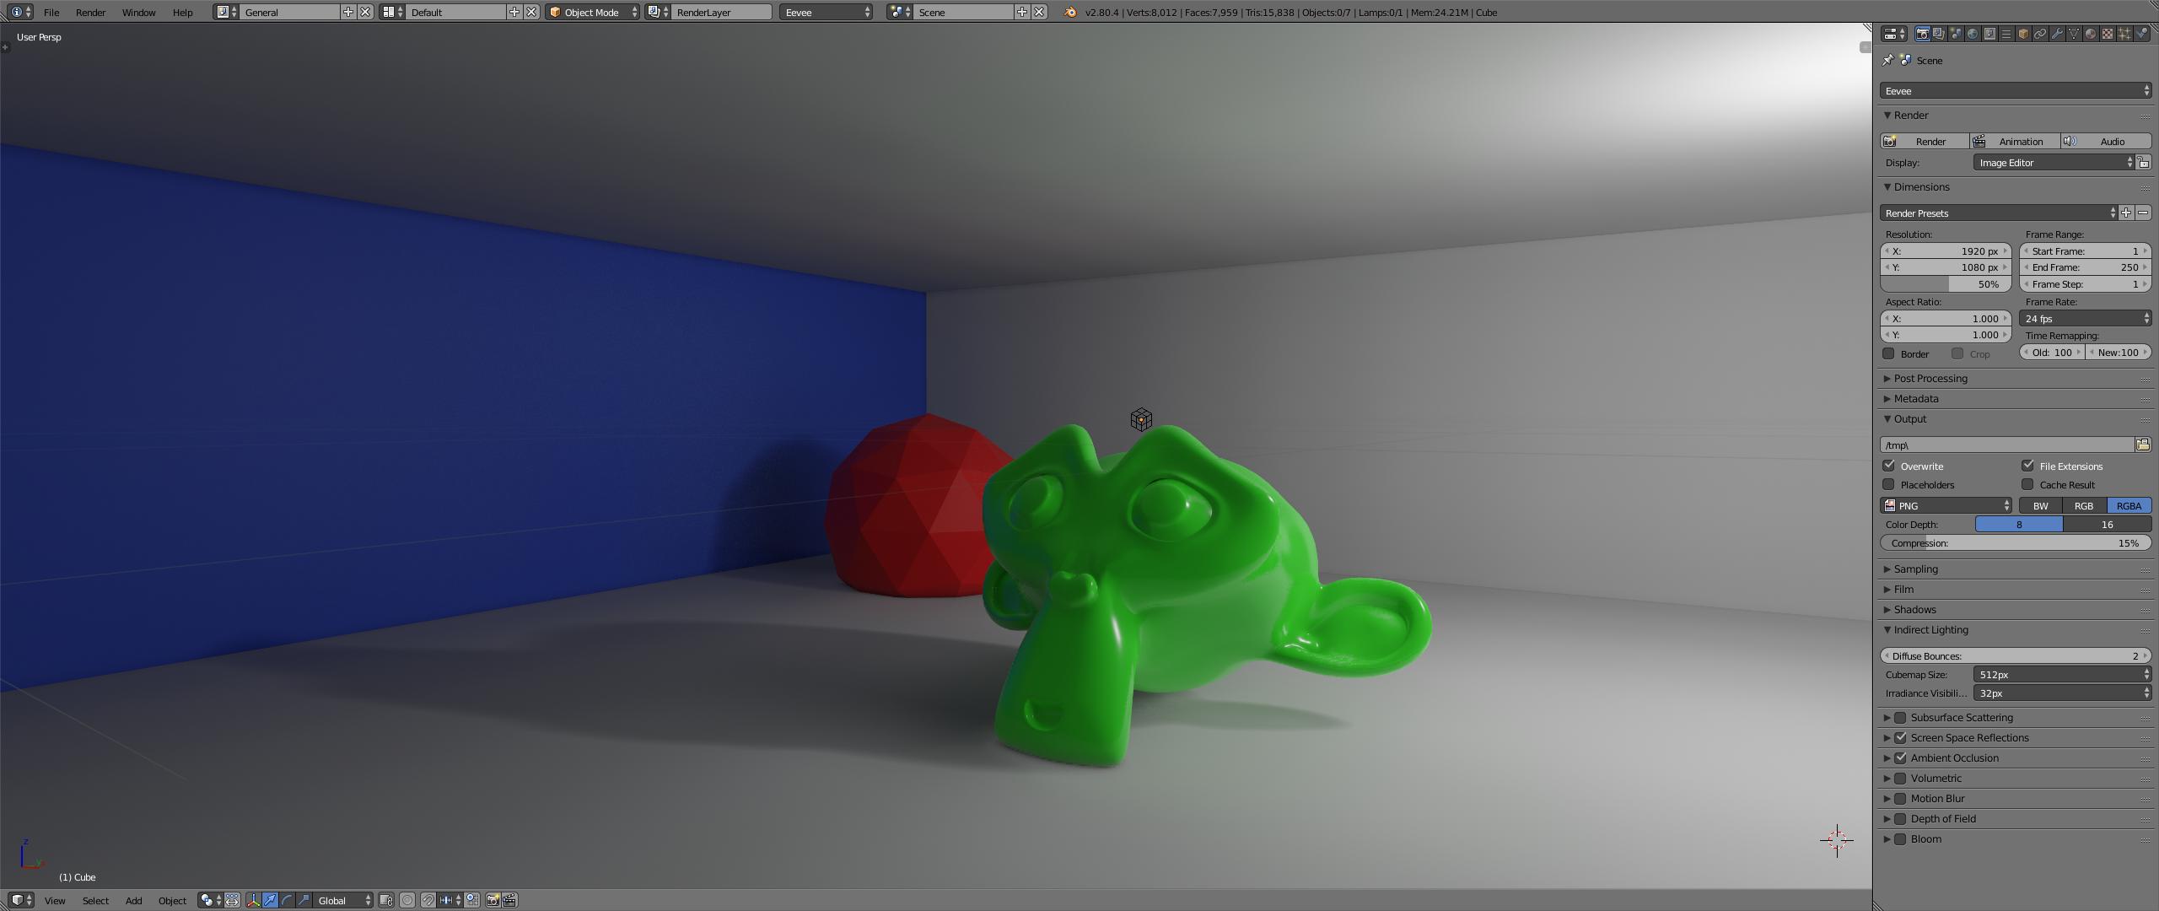Open the Physics properties tab
The height and width of the screenshot is (911, 2159).
click(2140, 34)
